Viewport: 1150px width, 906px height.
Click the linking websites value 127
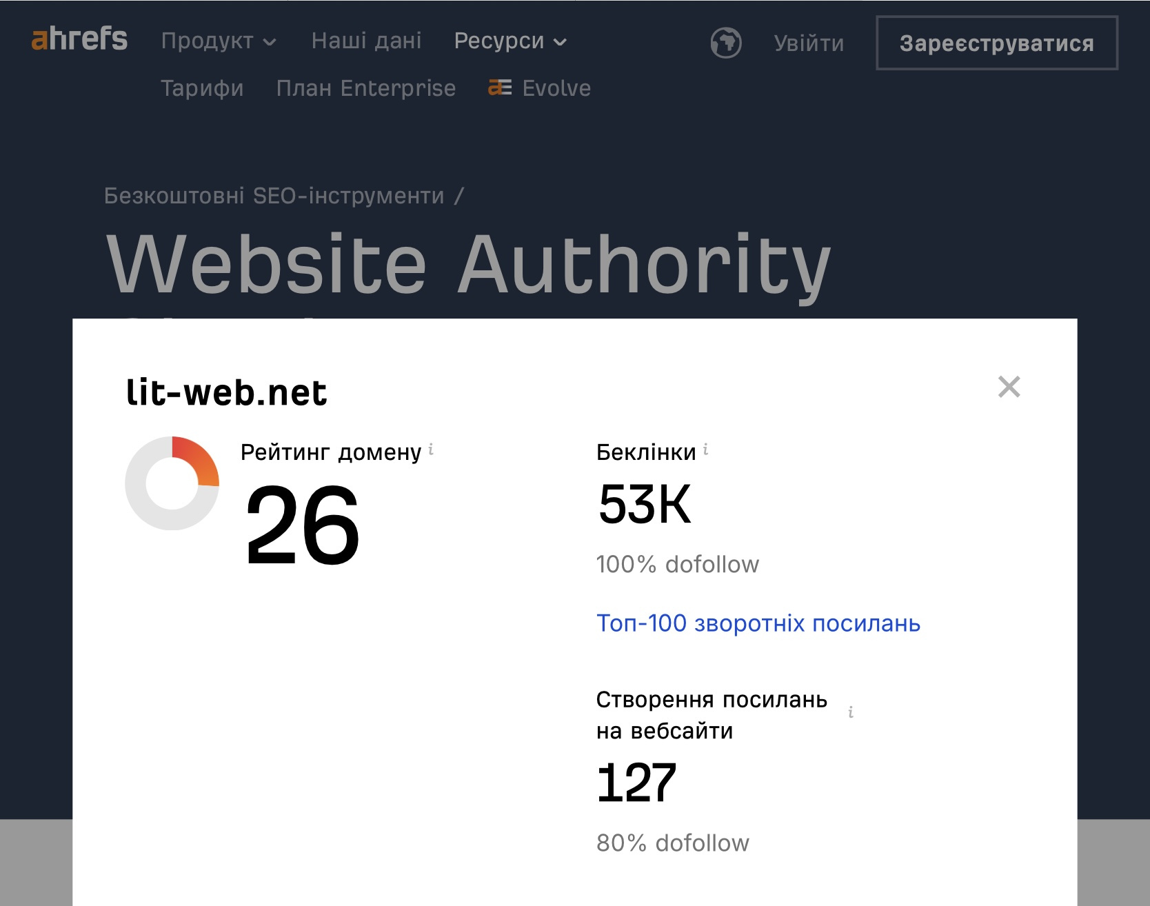636,783
